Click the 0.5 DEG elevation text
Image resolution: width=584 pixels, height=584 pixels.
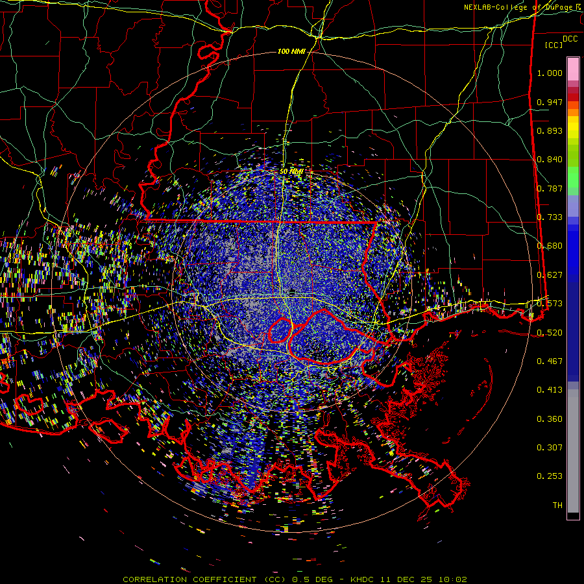point(313,579)
